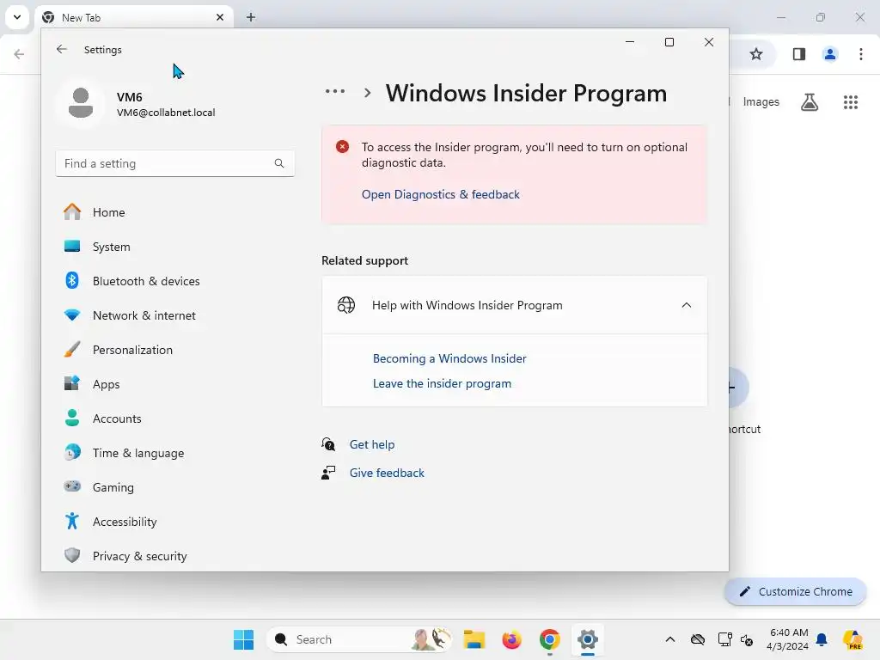Click the breadcrumb chevron arrow

coord(368,93)
